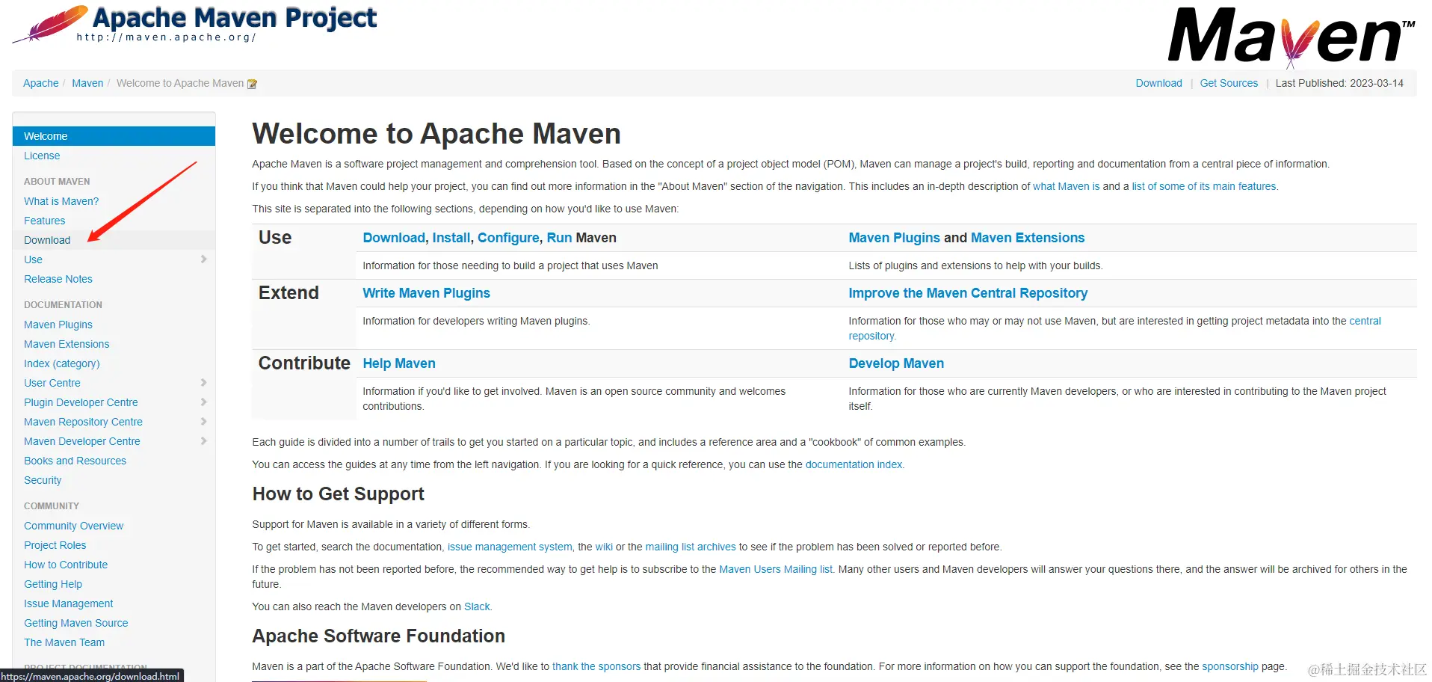Image resolution: width=1432 pixels, height=682 pixels.
Task: Open Books and Resources sidebar link
Action: point(75,461)
